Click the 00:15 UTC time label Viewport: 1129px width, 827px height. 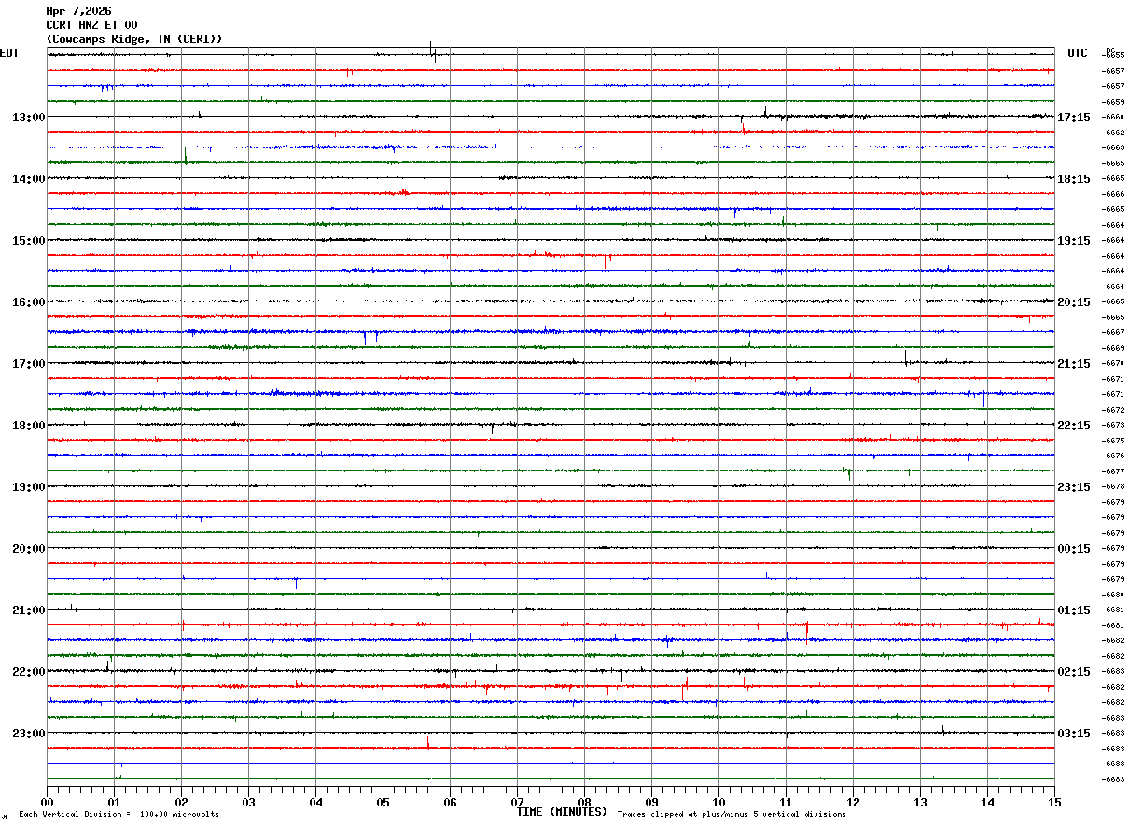(x=1074, y=549)
